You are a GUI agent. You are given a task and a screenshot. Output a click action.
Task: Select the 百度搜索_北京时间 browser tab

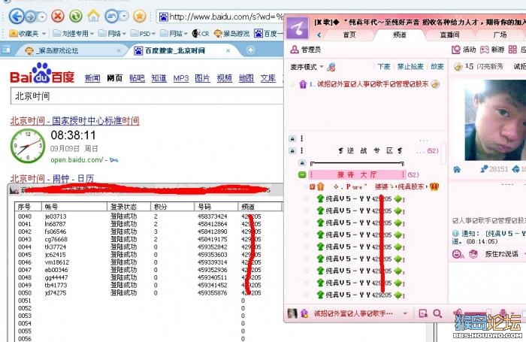coord(182,50)
